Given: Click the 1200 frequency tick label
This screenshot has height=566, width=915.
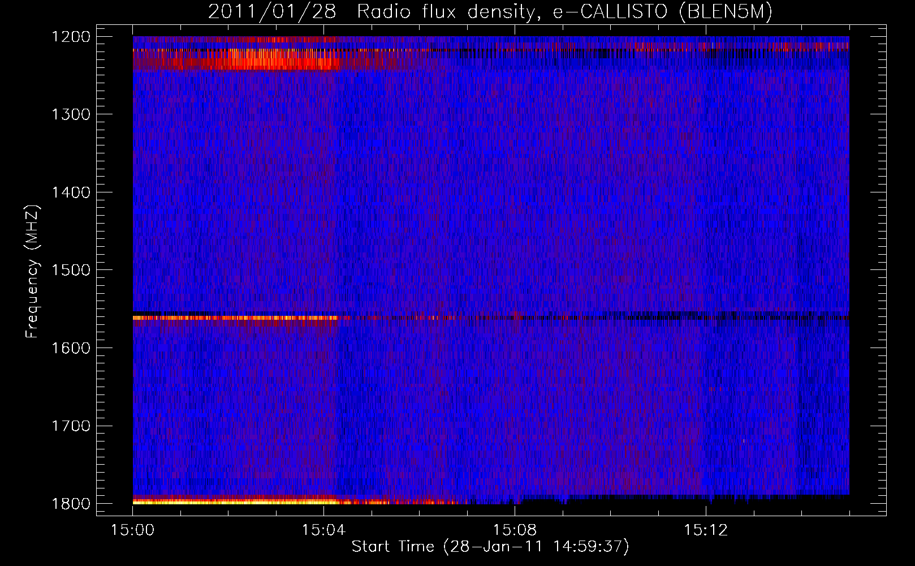Looking at the screenshot, I should 71,37.
